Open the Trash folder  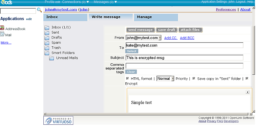coord(56,48)
